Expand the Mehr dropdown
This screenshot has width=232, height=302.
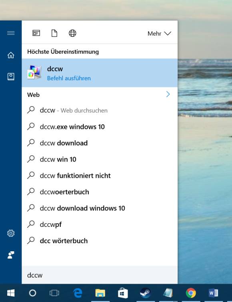coord(159,34)
